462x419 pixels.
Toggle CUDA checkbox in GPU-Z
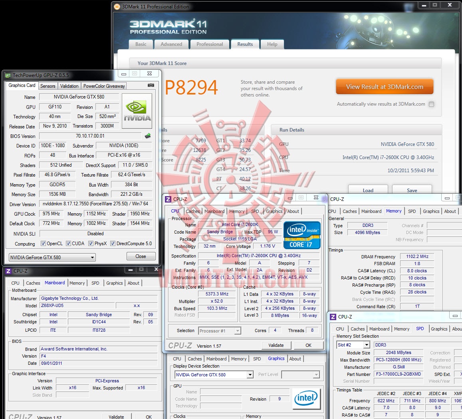coord(68,243)
